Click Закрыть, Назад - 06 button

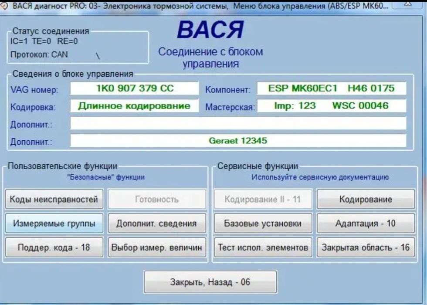[210, 282]
